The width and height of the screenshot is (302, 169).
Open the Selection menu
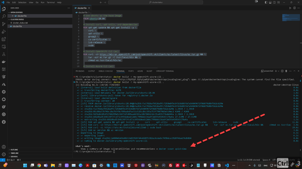22,2
